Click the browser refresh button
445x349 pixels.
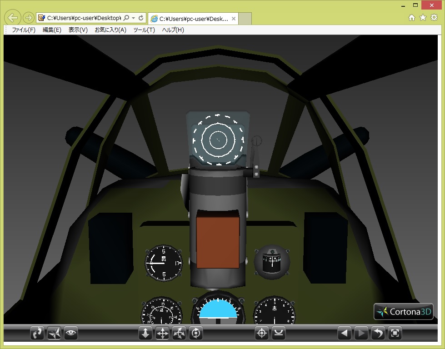(141, 18)
